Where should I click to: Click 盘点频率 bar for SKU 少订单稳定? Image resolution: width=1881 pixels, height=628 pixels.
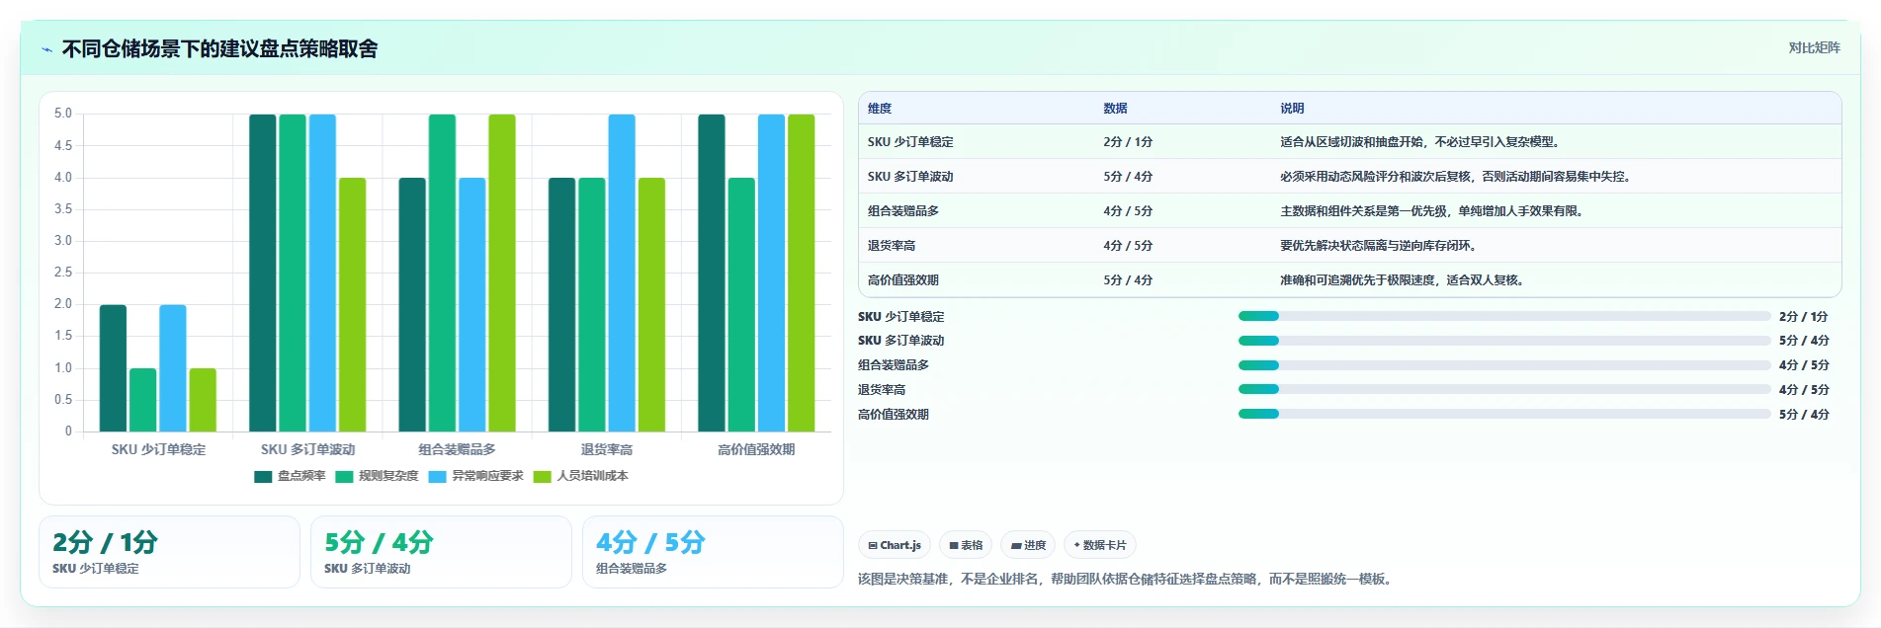pyautogui.click(x=114, y=368)
